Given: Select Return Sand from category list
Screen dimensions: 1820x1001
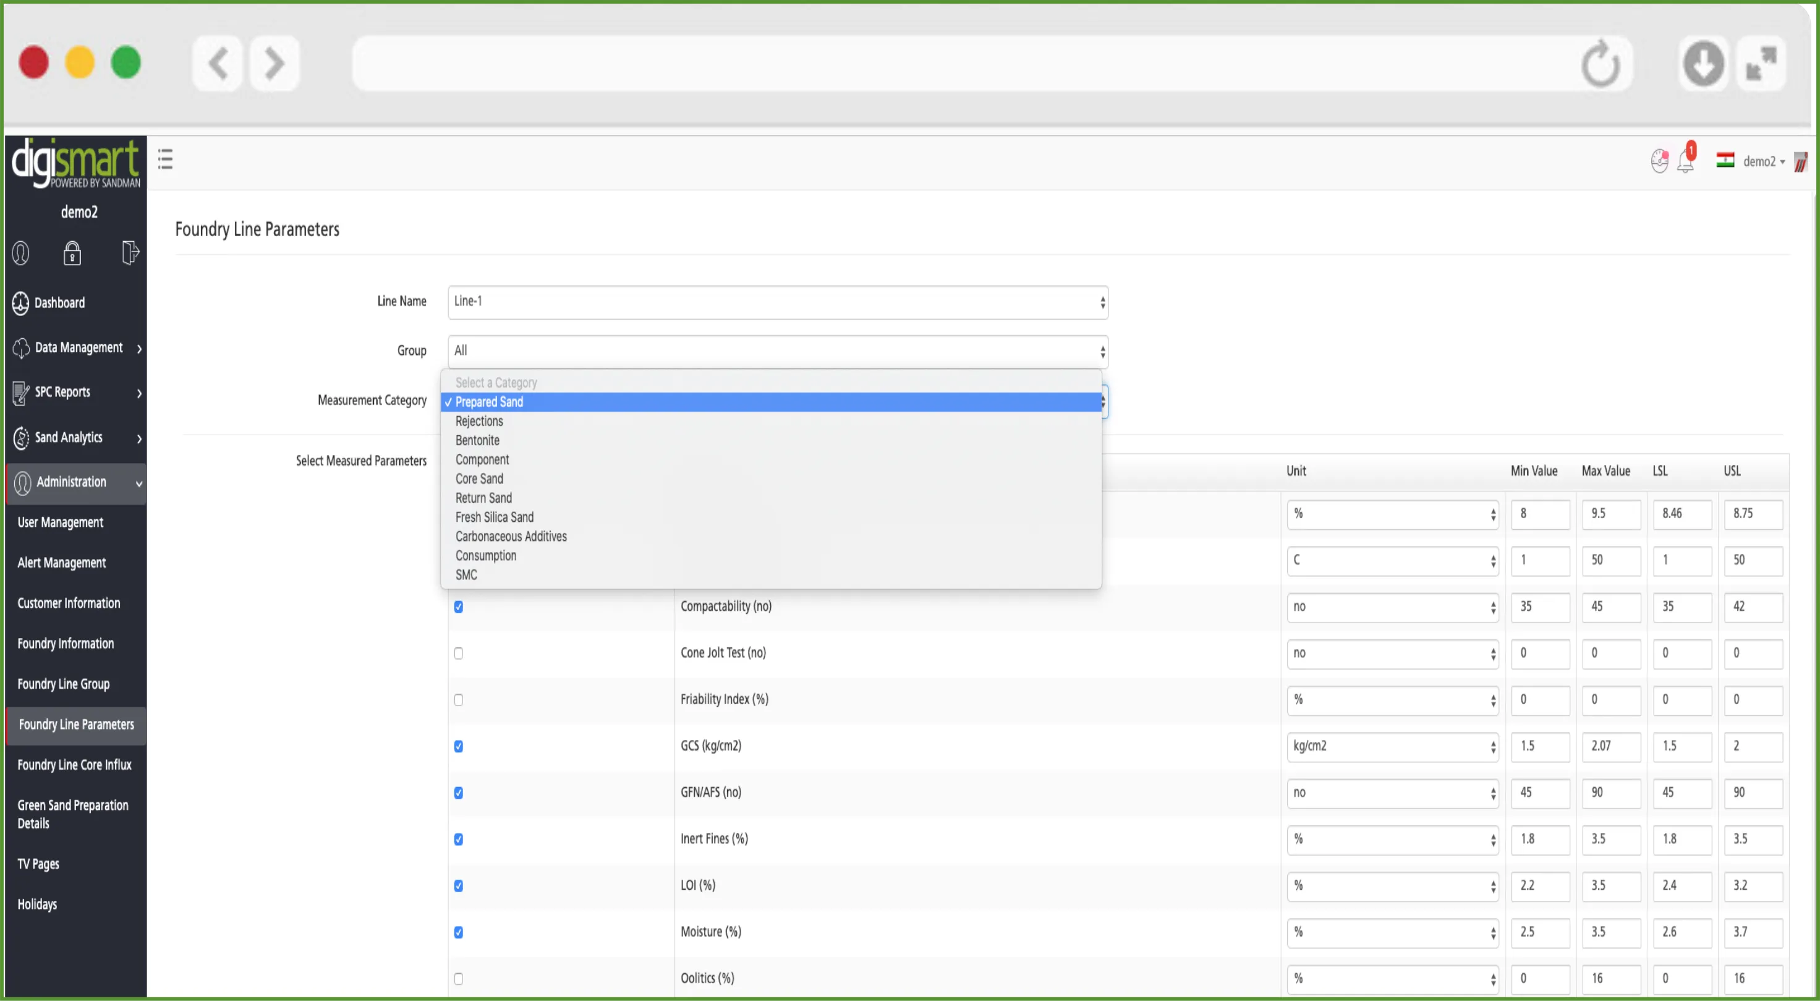Looking at the screenshot, I should 483,498.
